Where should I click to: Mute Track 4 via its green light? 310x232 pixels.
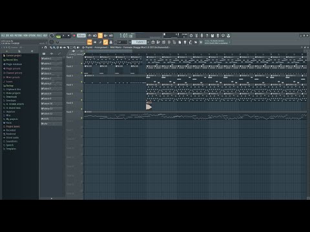pyautogui.click(x=81, y=91)
